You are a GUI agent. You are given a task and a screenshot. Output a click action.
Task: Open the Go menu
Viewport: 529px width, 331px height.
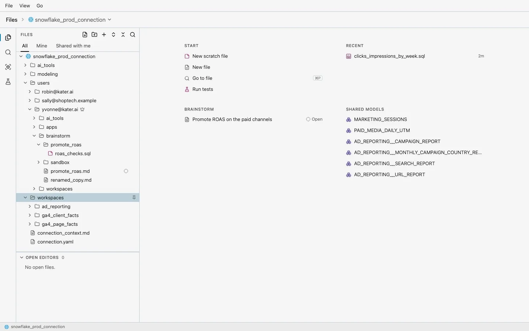pos(40,6)
